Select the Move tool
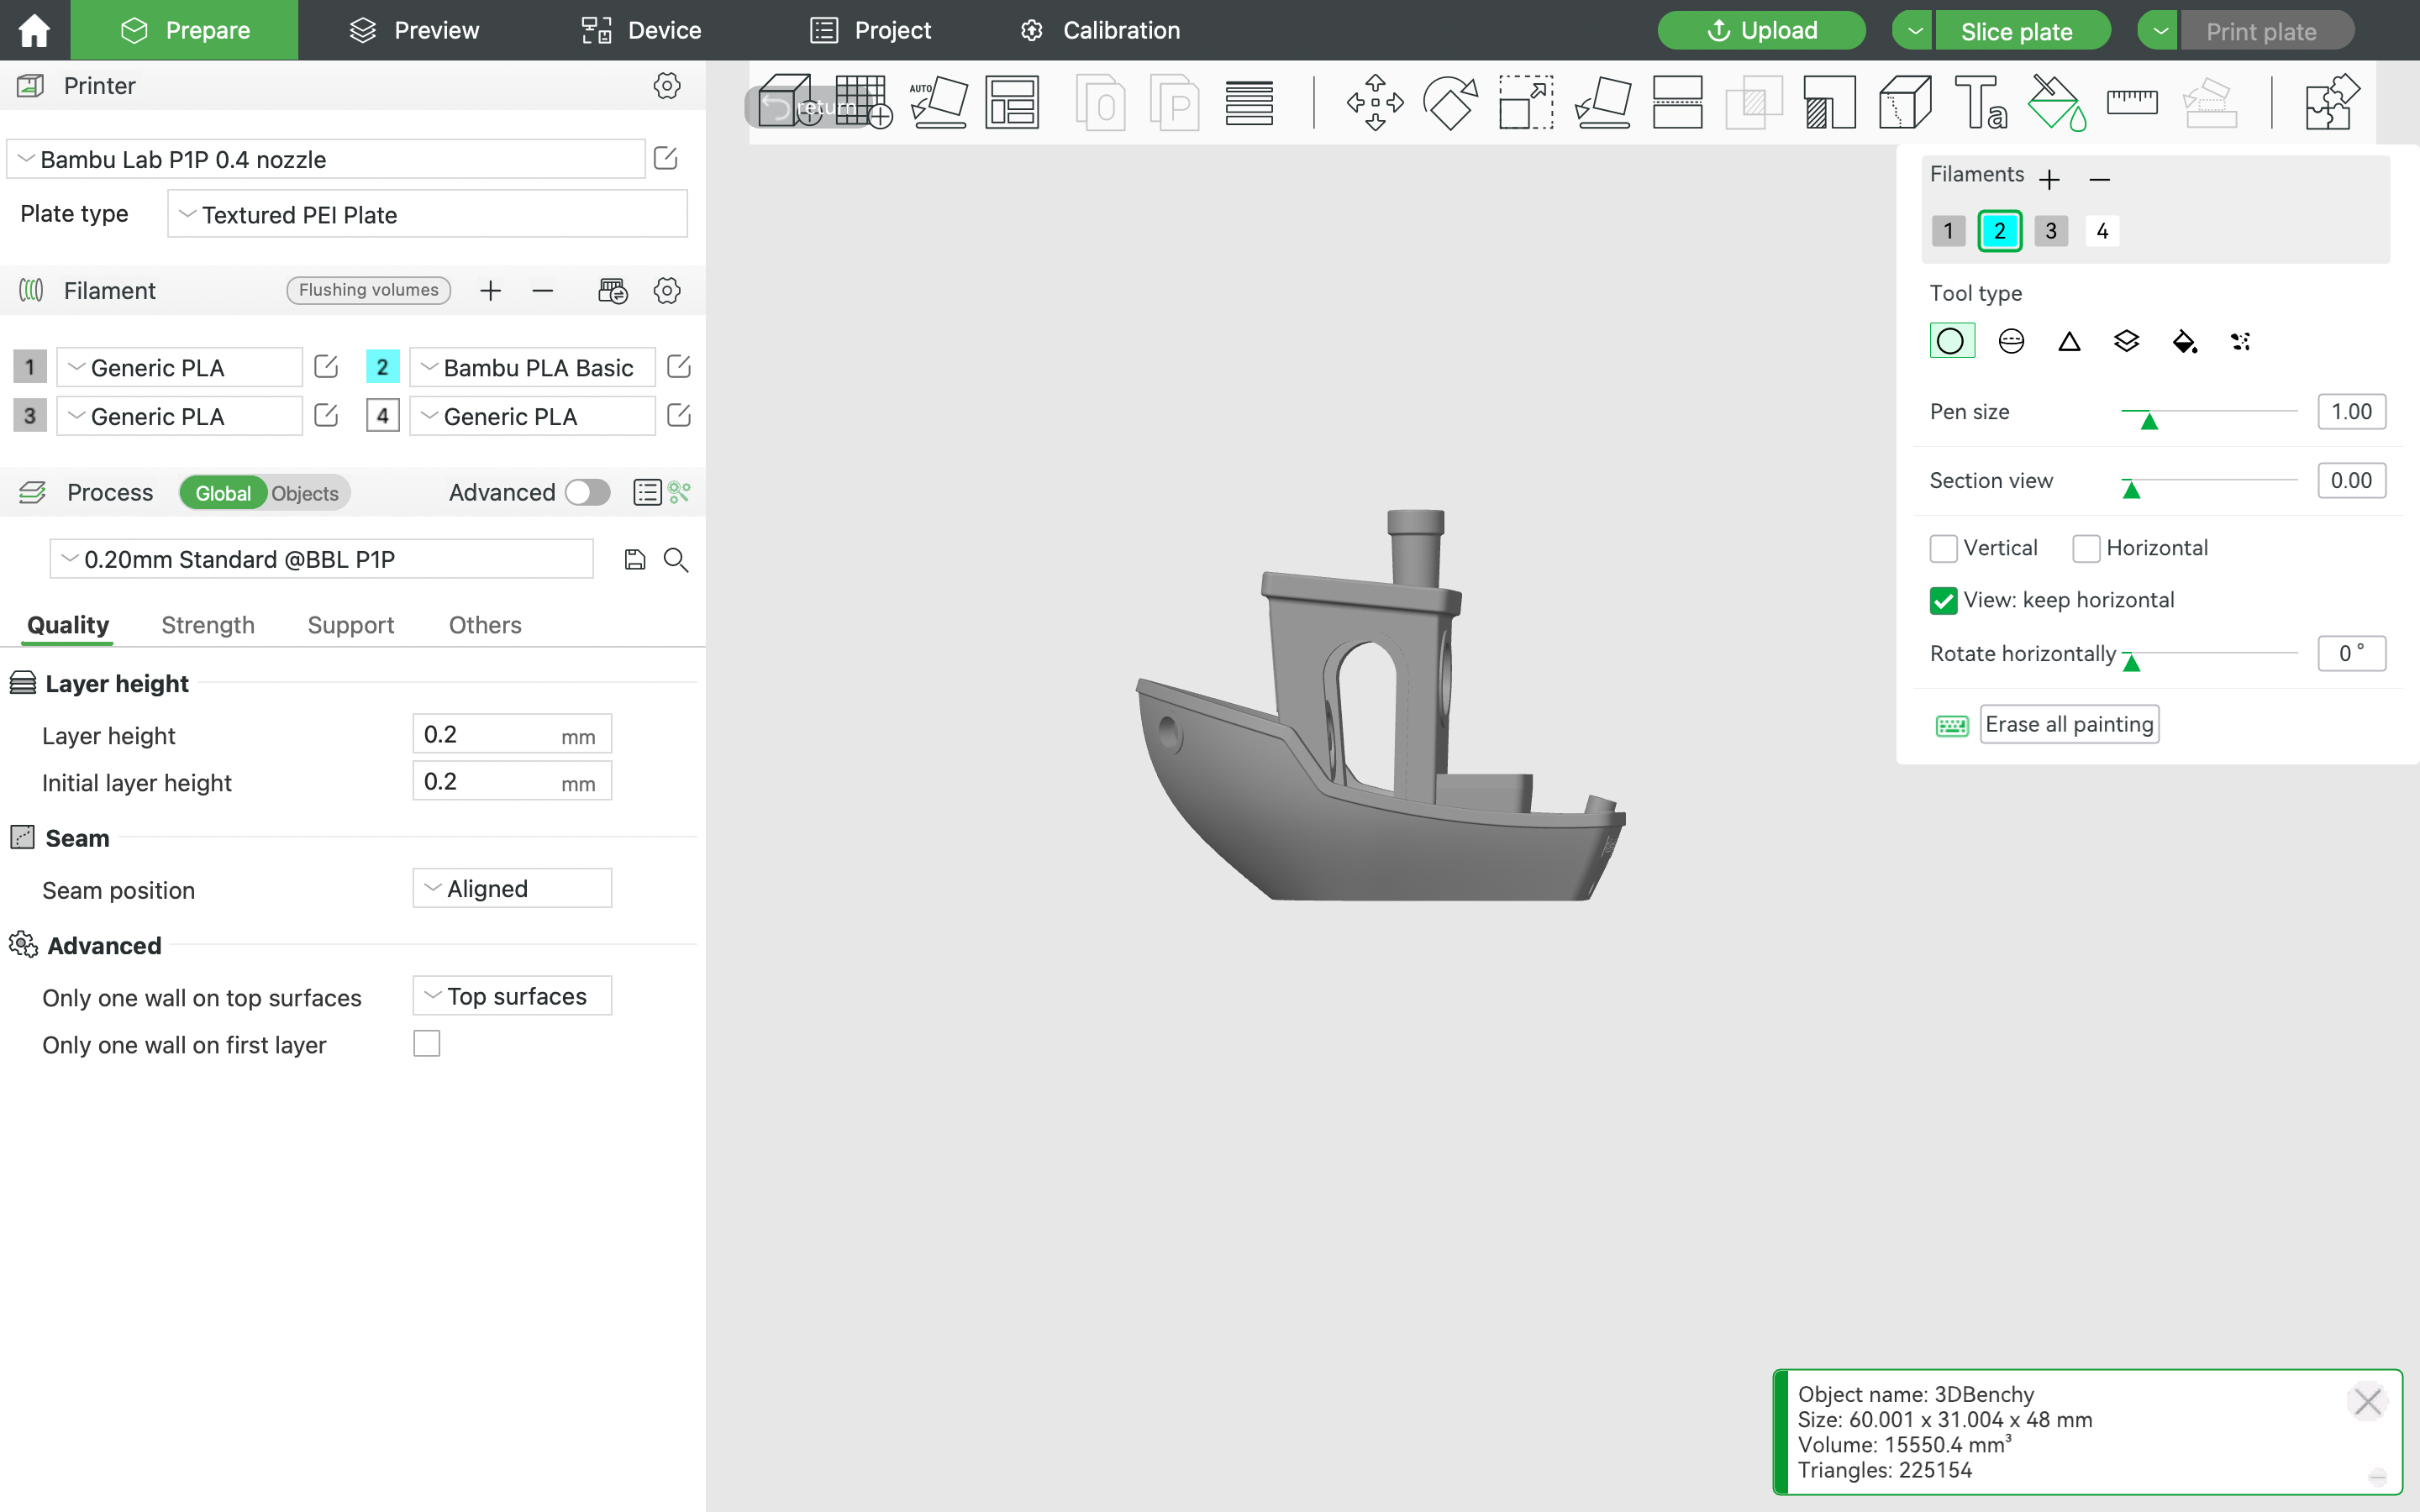The width and height of the screenshot is (2420, 1512). [x=1375, y=102]
